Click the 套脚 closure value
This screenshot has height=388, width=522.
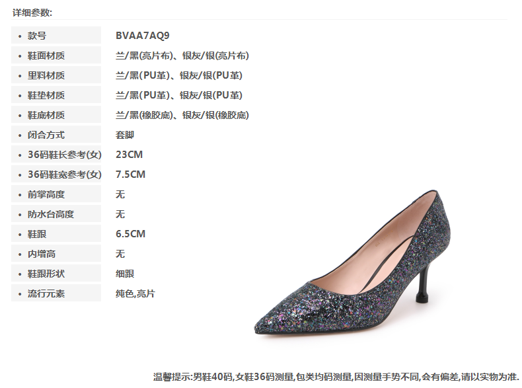[125, 135]
